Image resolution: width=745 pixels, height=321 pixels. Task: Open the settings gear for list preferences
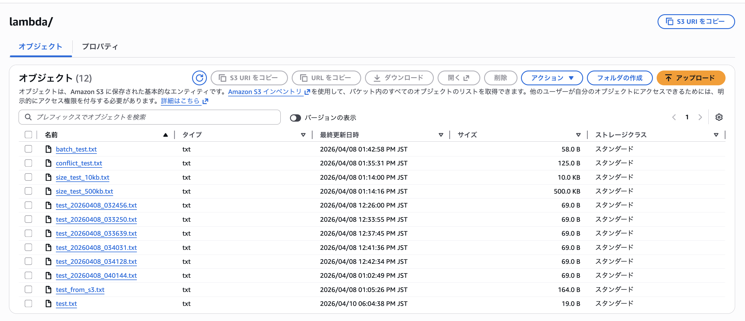(x=719, y=117)
